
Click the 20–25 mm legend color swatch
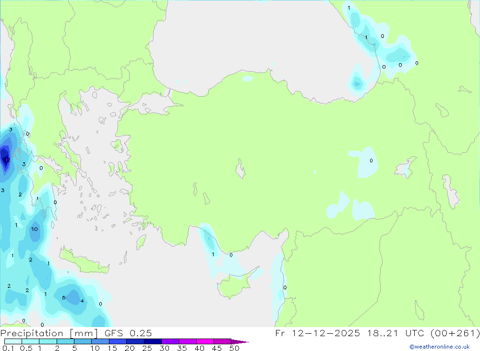[135, 341]
